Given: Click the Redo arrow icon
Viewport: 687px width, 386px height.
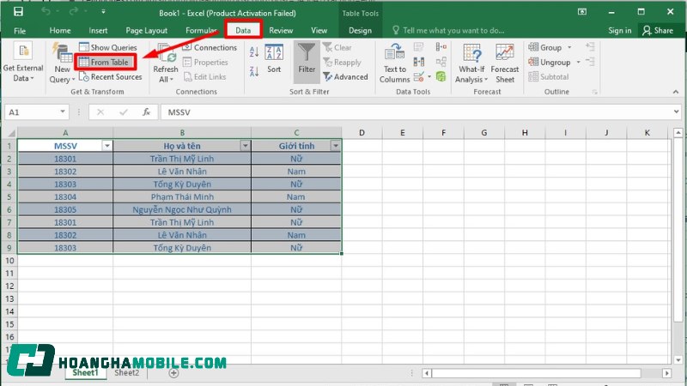Looking at the screenshot, I should point(73,11).
